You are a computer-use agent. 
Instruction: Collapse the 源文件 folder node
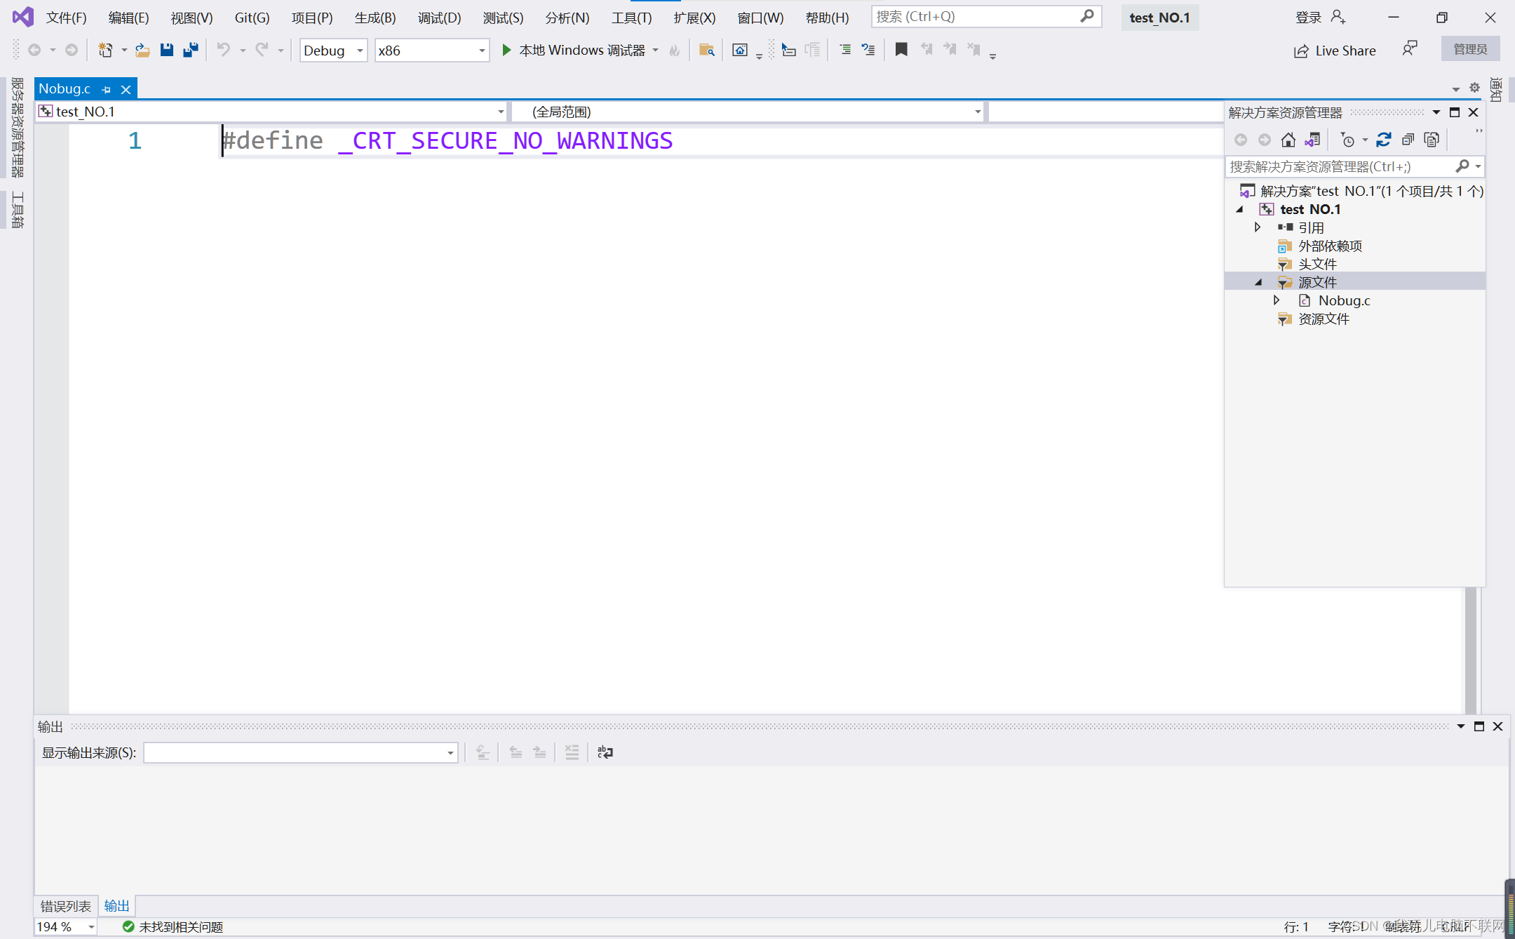tap(1258, 282)
